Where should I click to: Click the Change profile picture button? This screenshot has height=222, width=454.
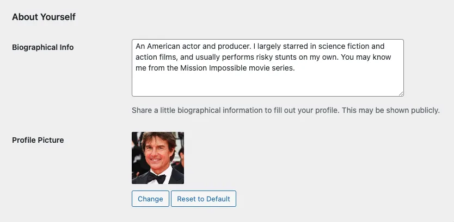[150, 199]
